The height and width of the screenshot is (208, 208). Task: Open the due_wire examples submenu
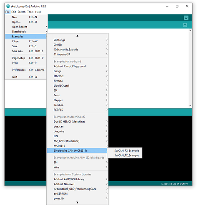pos(78,131)
